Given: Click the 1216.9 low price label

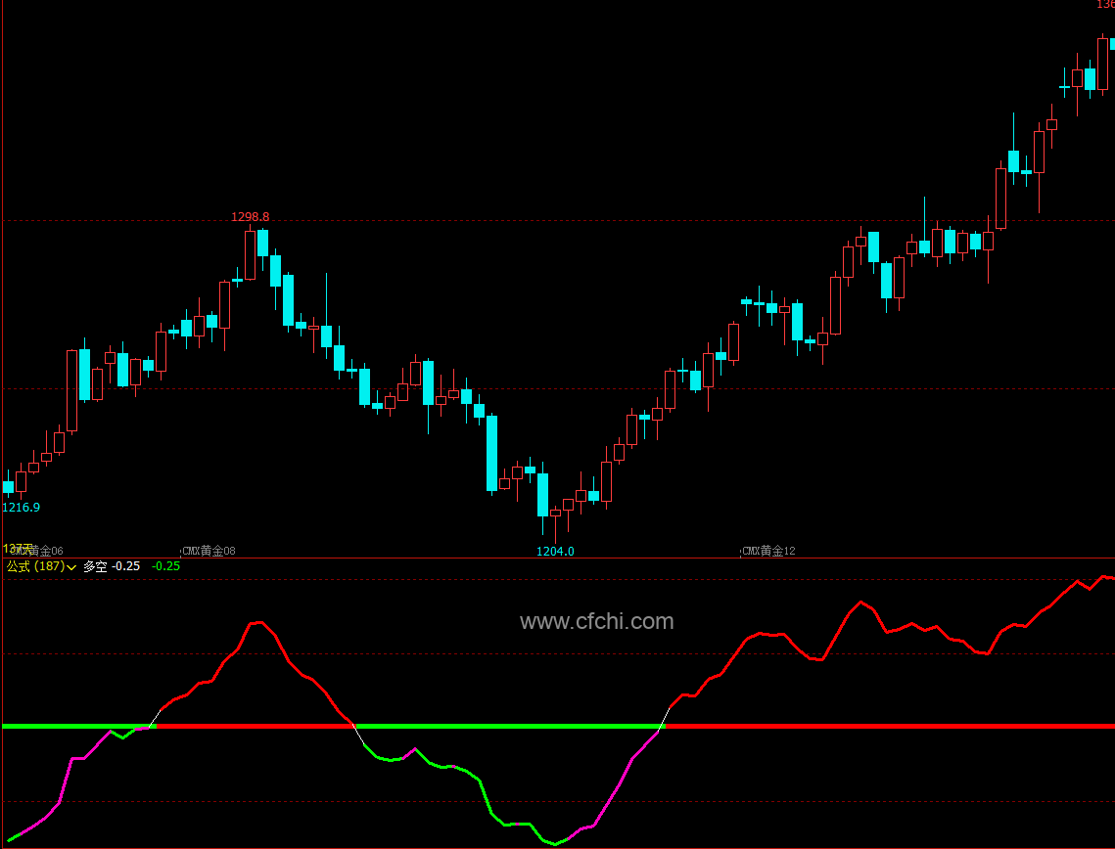Looking at the screenshot, I should click(22, 508).
